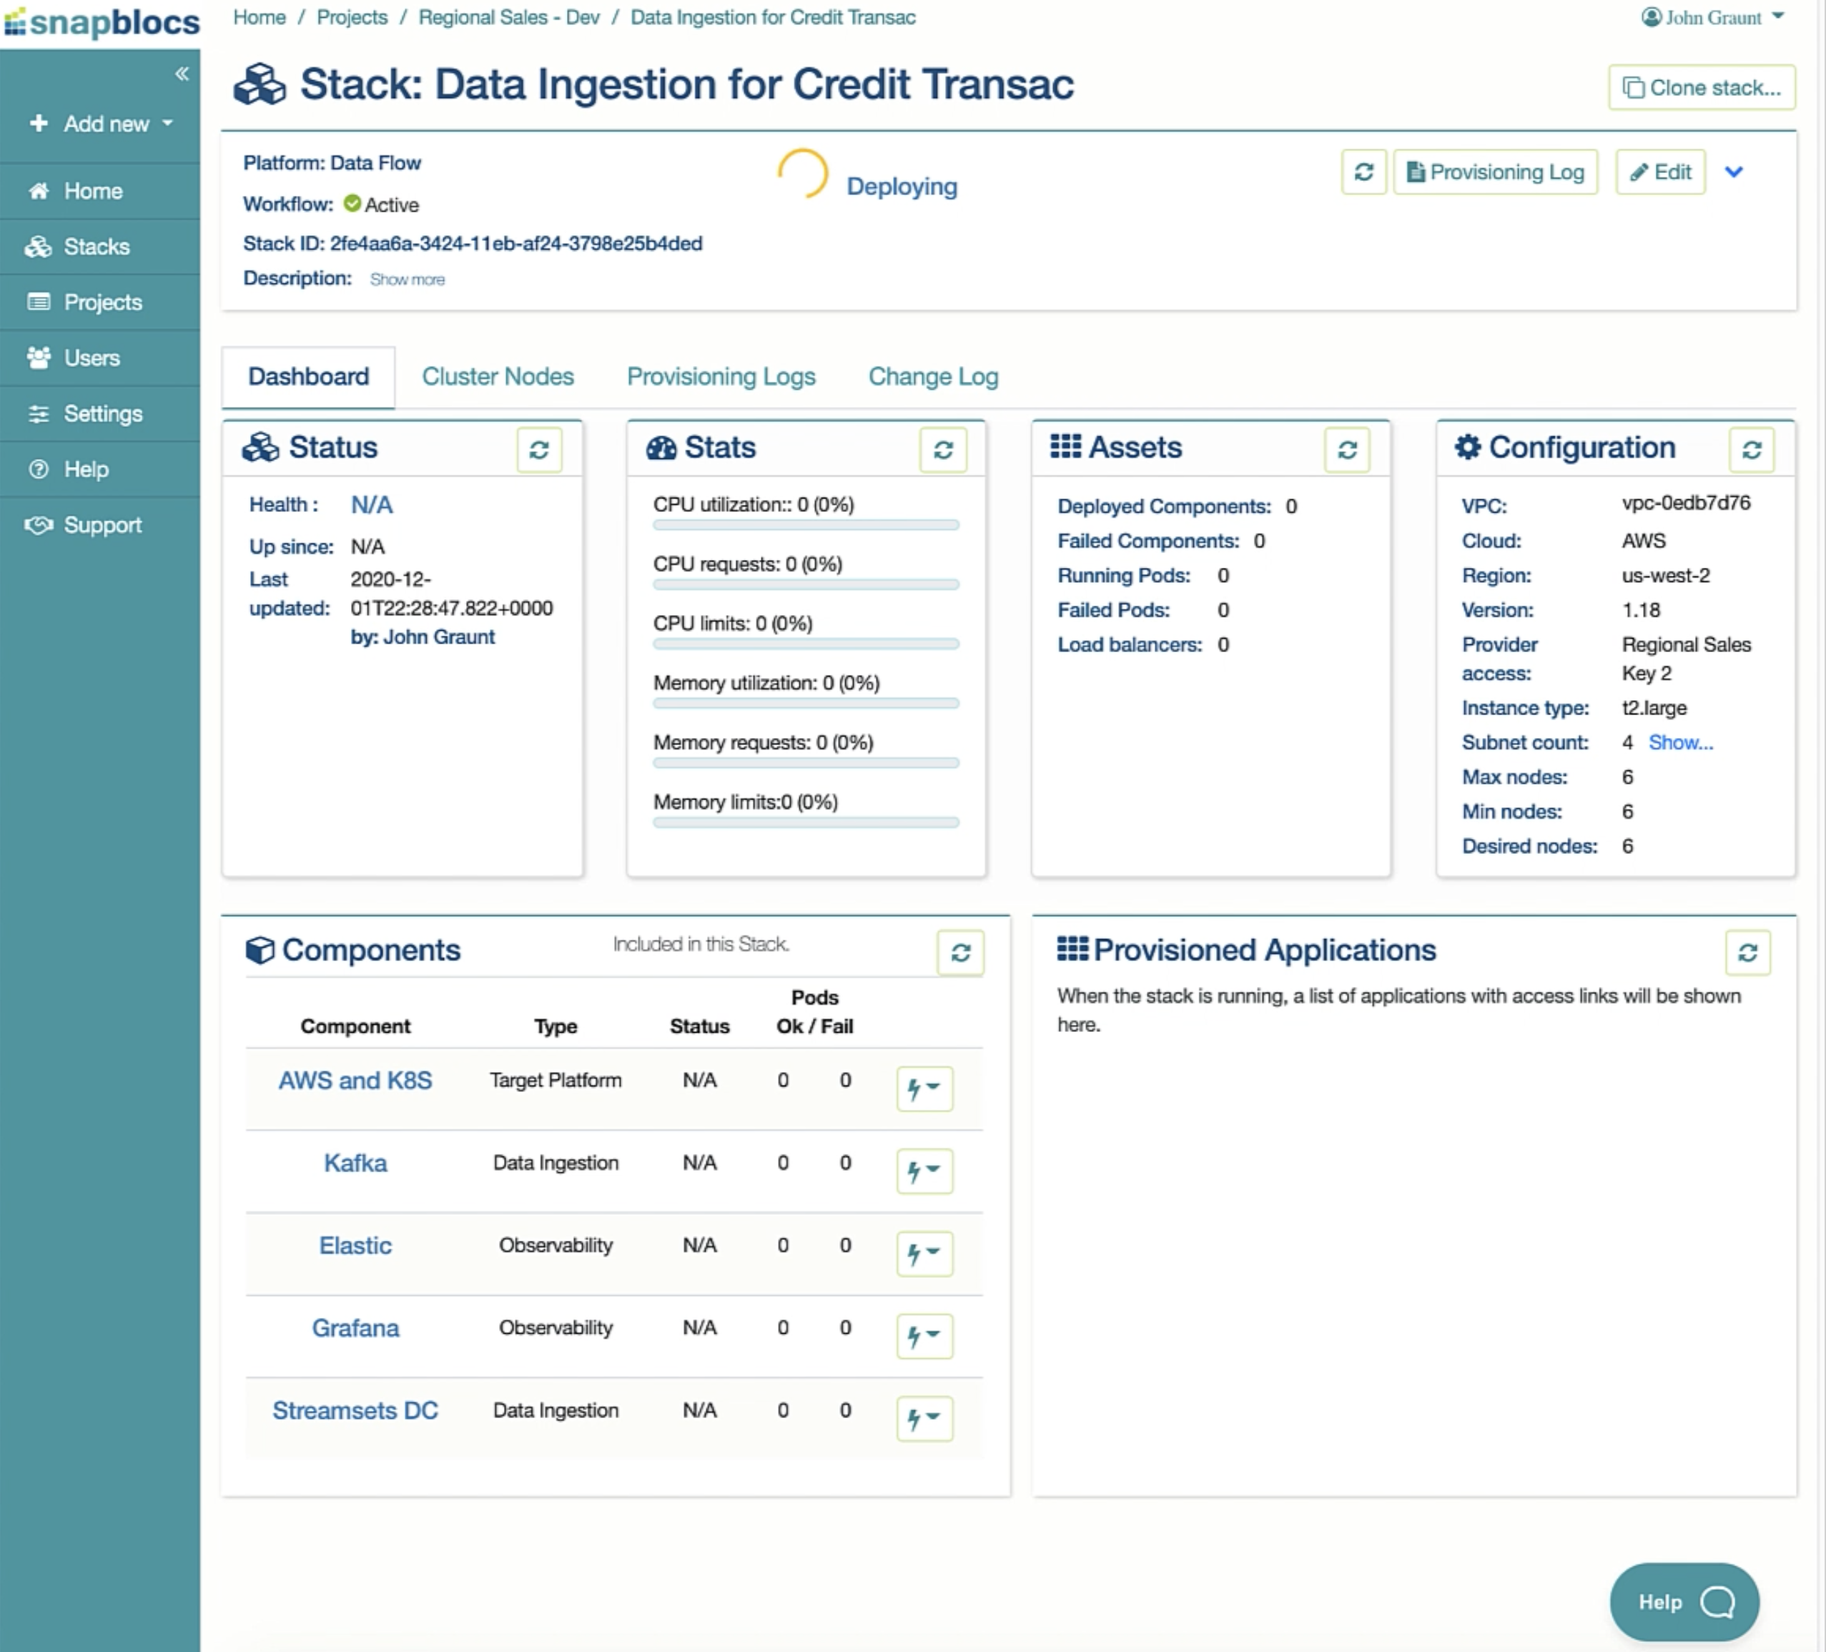Click the Health N/A value
Screen dimensions: 1826x1652
(372, 505)
